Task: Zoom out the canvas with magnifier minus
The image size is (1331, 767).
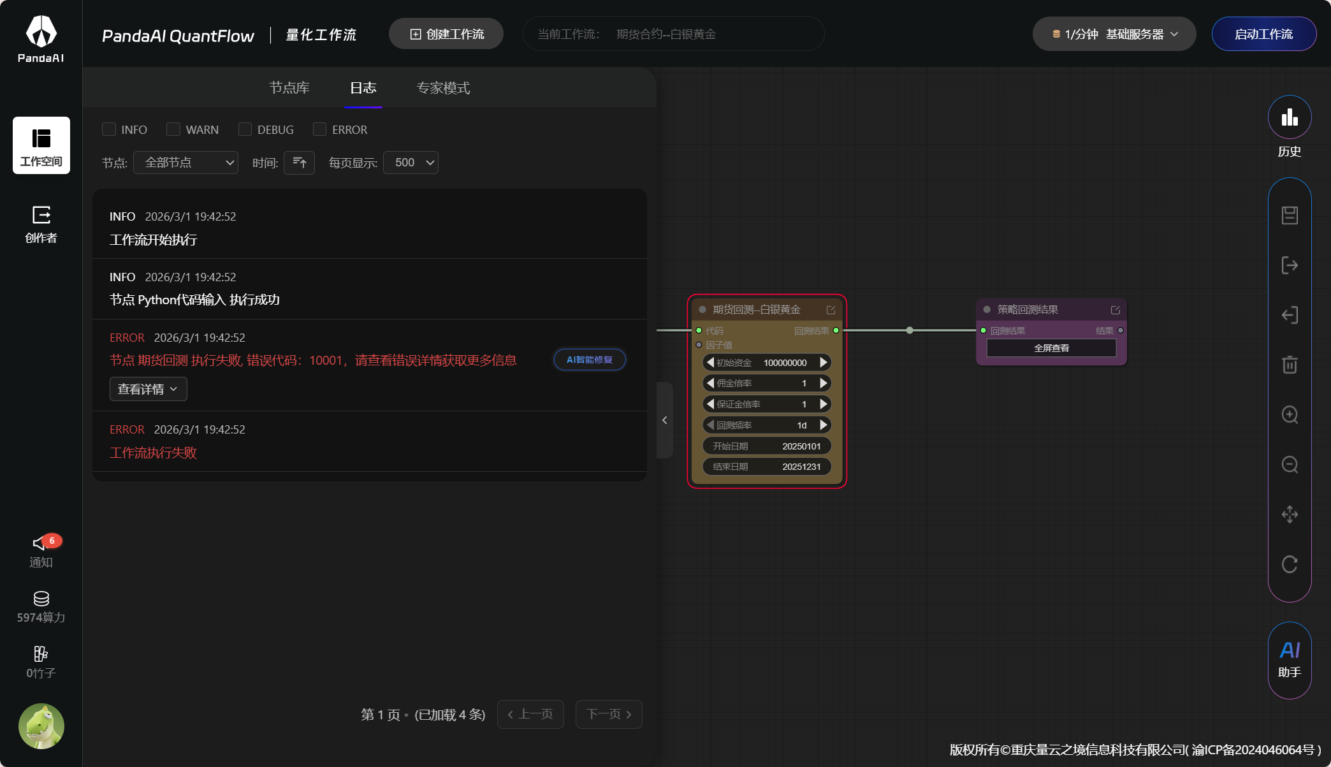Action: pos(1290,464)
